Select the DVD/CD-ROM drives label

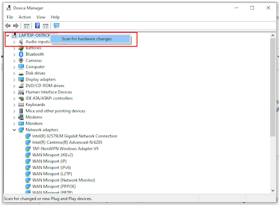coord(45,85)
